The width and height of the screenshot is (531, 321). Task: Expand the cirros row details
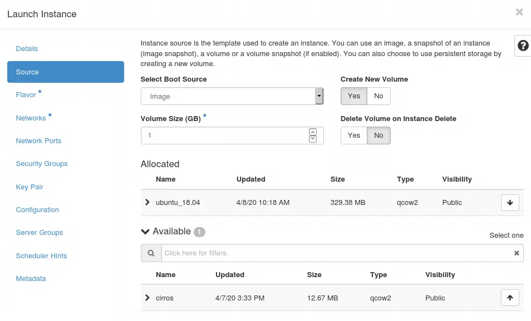pos(147,298)
